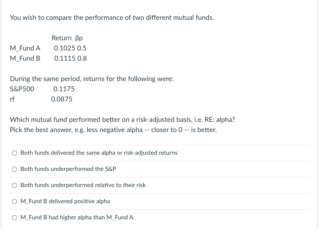Select 'Both funds delivered the same alpha' option
This screenshot has width=326, height=229.
point(14,153)
